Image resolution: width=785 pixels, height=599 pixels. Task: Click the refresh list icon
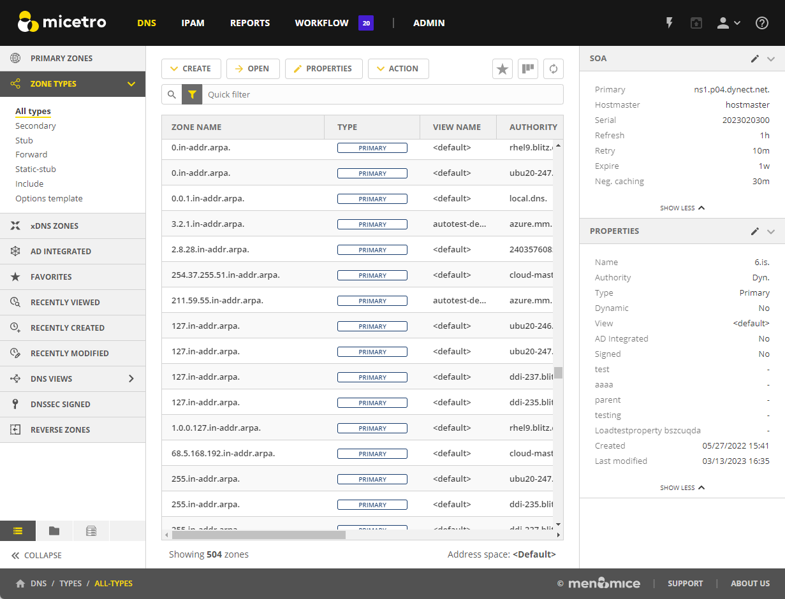tap(554, 69)
